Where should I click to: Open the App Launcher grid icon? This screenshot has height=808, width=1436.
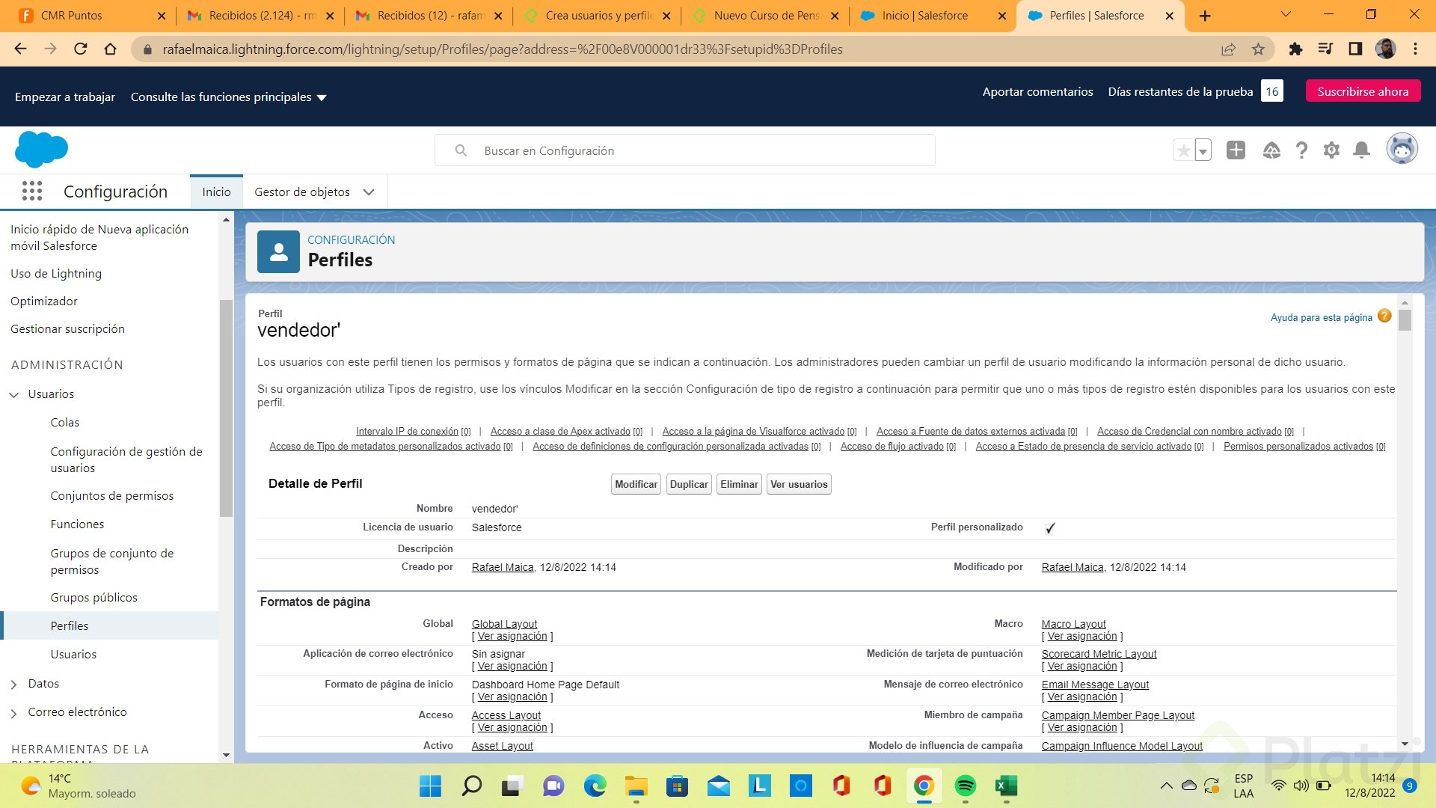31,192
